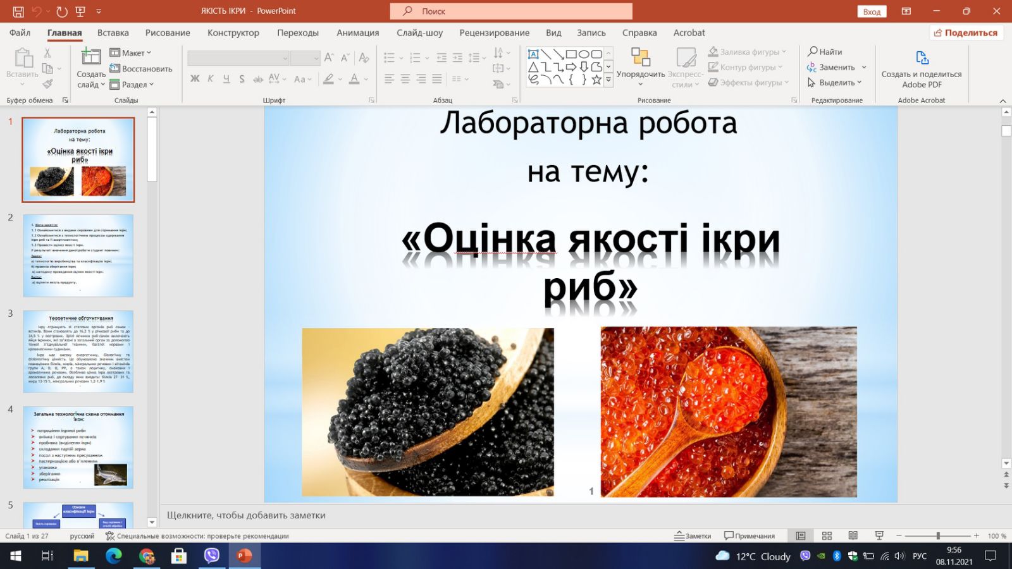Image resolution: width=1012 pixels, height=569 pixels.
Task: Click Найти (Find) button
Action: click(x=825, y=52)
